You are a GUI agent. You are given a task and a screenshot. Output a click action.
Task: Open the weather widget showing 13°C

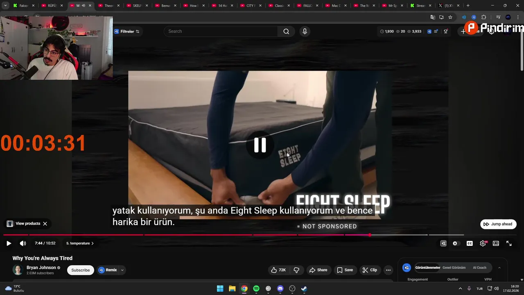click(x=14, y=288)
